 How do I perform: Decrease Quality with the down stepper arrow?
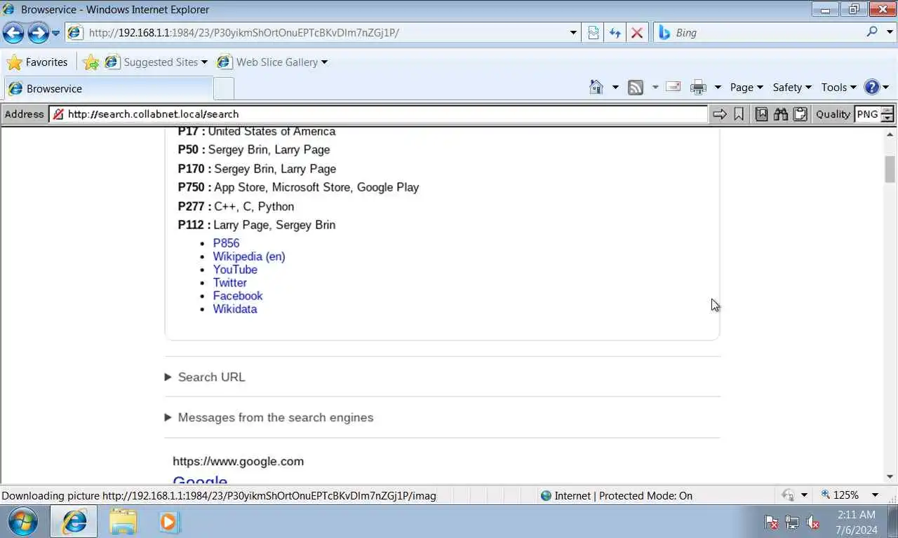[887, 118]
